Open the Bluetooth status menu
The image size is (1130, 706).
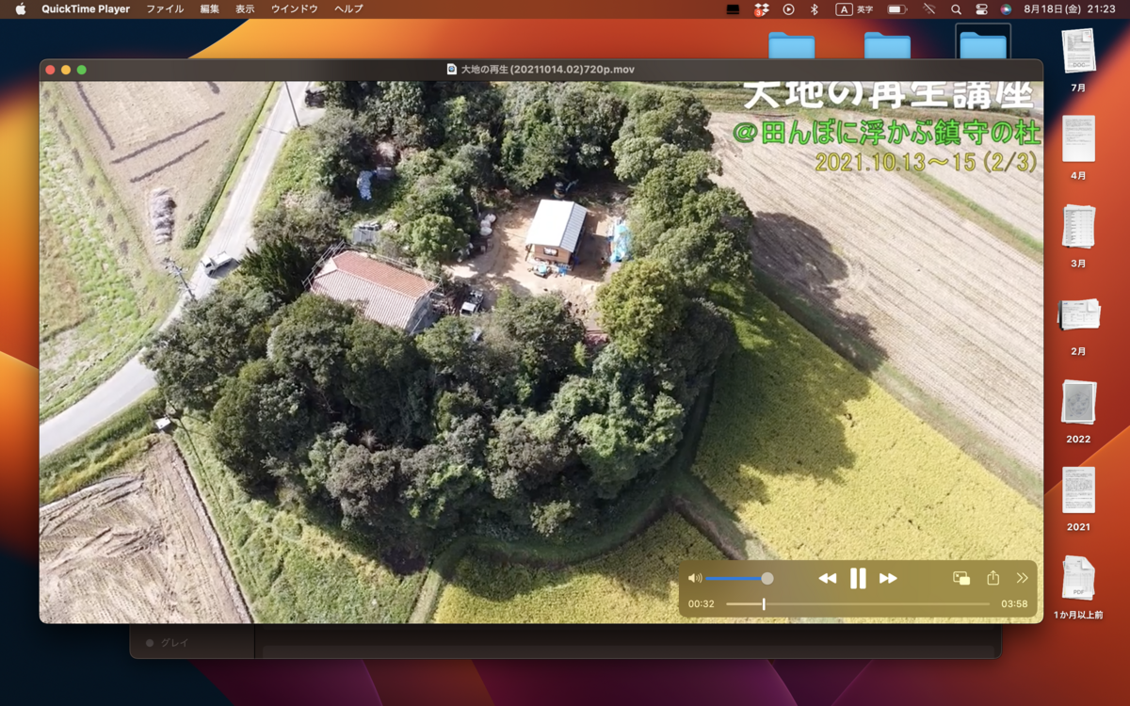[815, 8]
